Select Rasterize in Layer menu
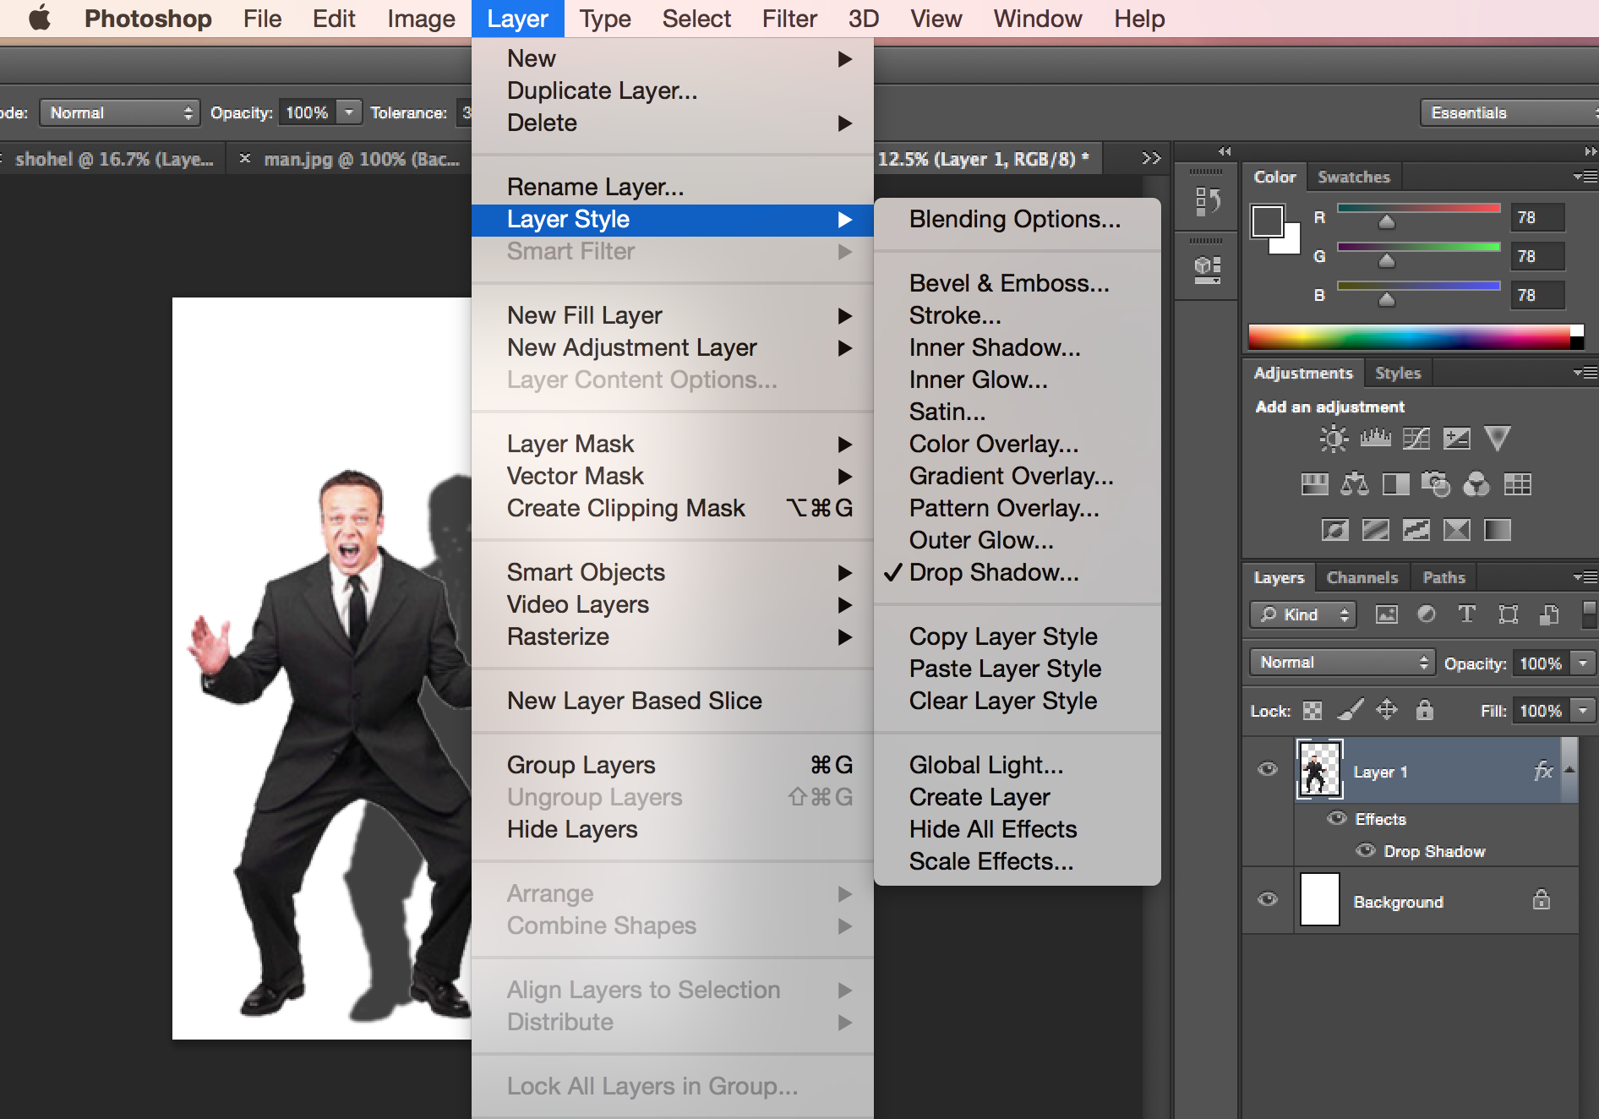 [x=558, y=636]
